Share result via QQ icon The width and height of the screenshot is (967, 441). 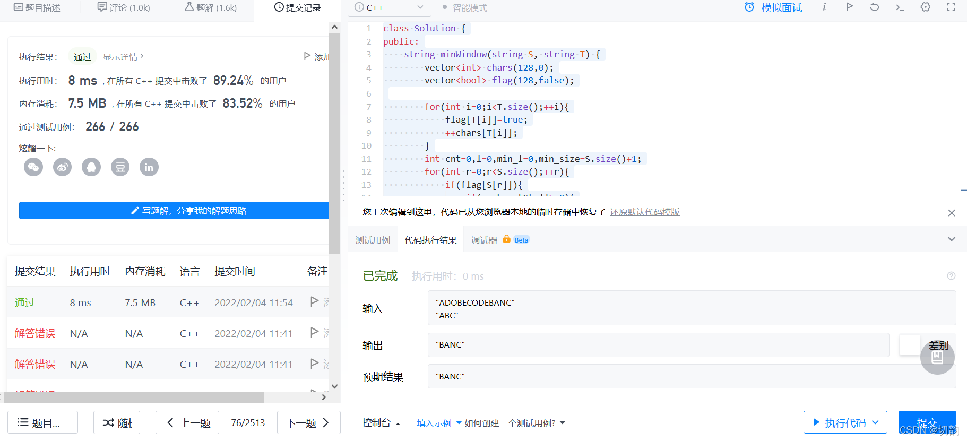(x=91, y=167)
